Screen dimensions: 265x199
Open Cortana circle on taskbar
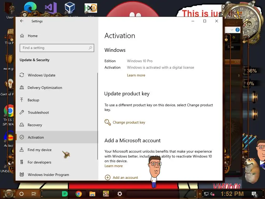coord(21,194)
